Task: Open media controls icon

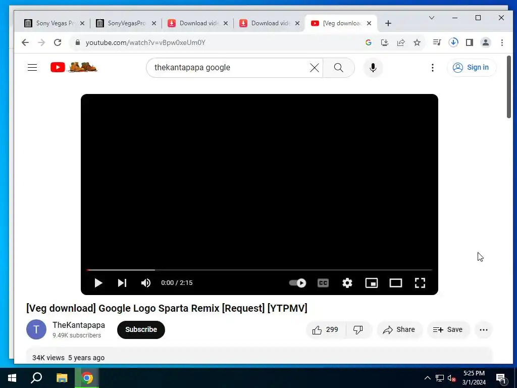Action: click(437, 42)
